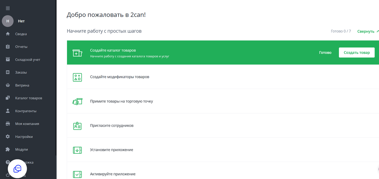The image size is (379, 179).
Task: Select step Создайте модификаторы товаров
Action: [x=223, y=77]
